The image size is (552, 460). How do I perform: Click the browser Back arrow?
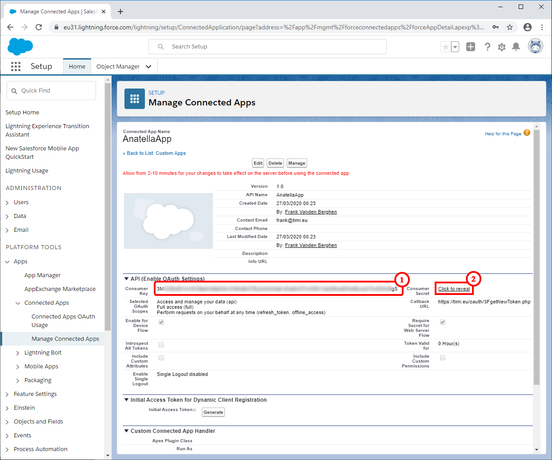point(10,27)
